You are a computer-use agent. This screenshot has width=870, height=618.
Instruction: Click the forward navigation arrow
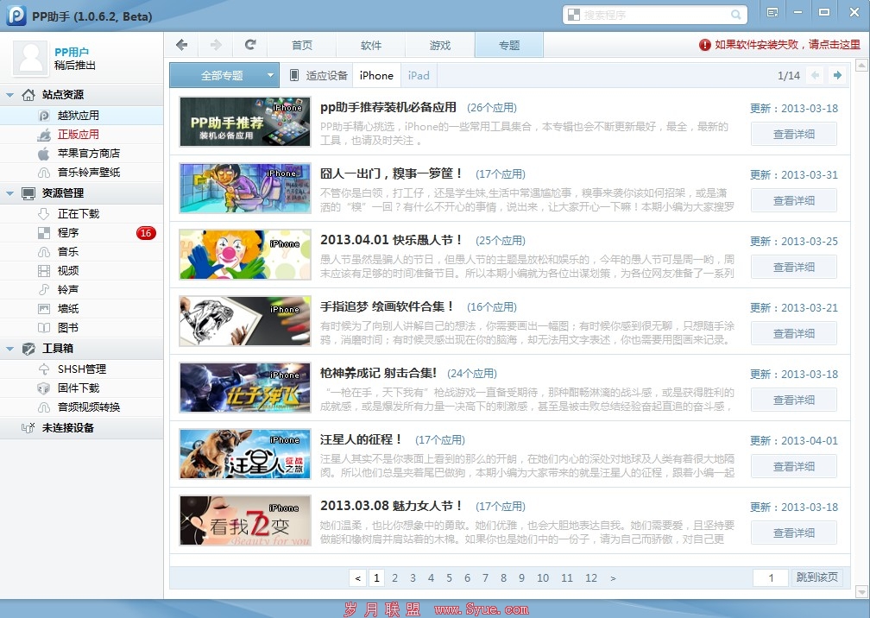pos(216,45)
